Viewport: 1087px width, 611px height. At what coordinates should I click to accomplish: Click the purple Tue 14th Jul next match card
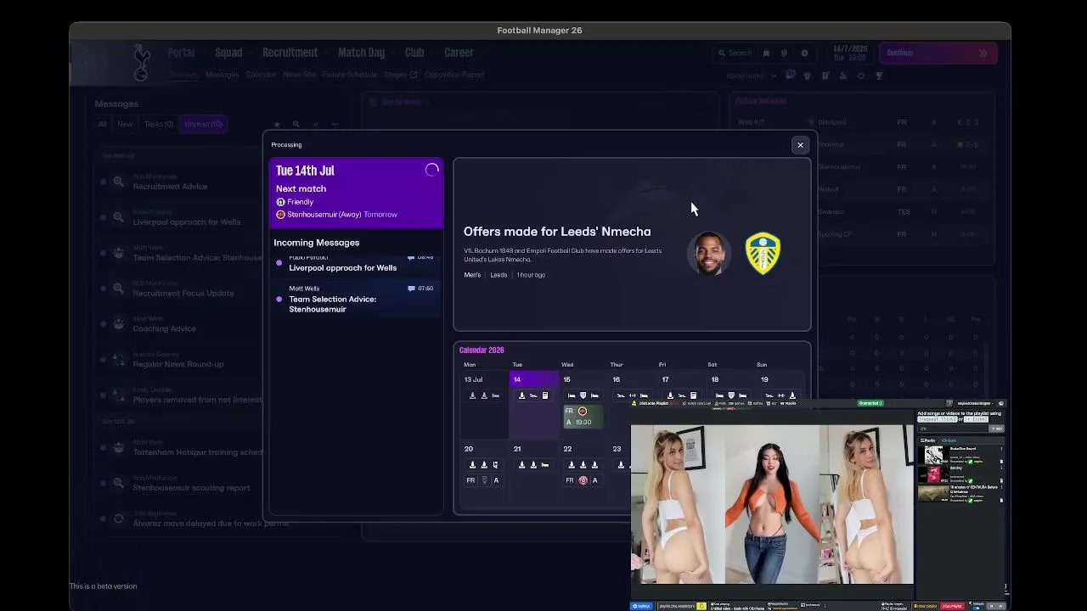[357, 193]
